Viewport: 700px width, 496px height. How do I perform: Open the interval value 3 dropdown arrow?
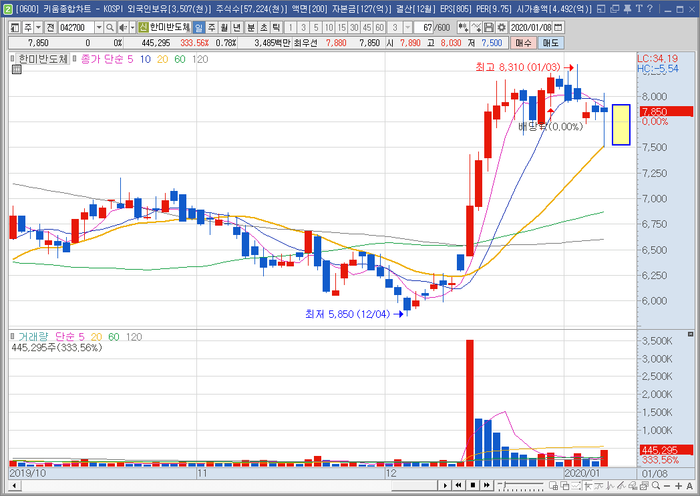coord(407,27)
